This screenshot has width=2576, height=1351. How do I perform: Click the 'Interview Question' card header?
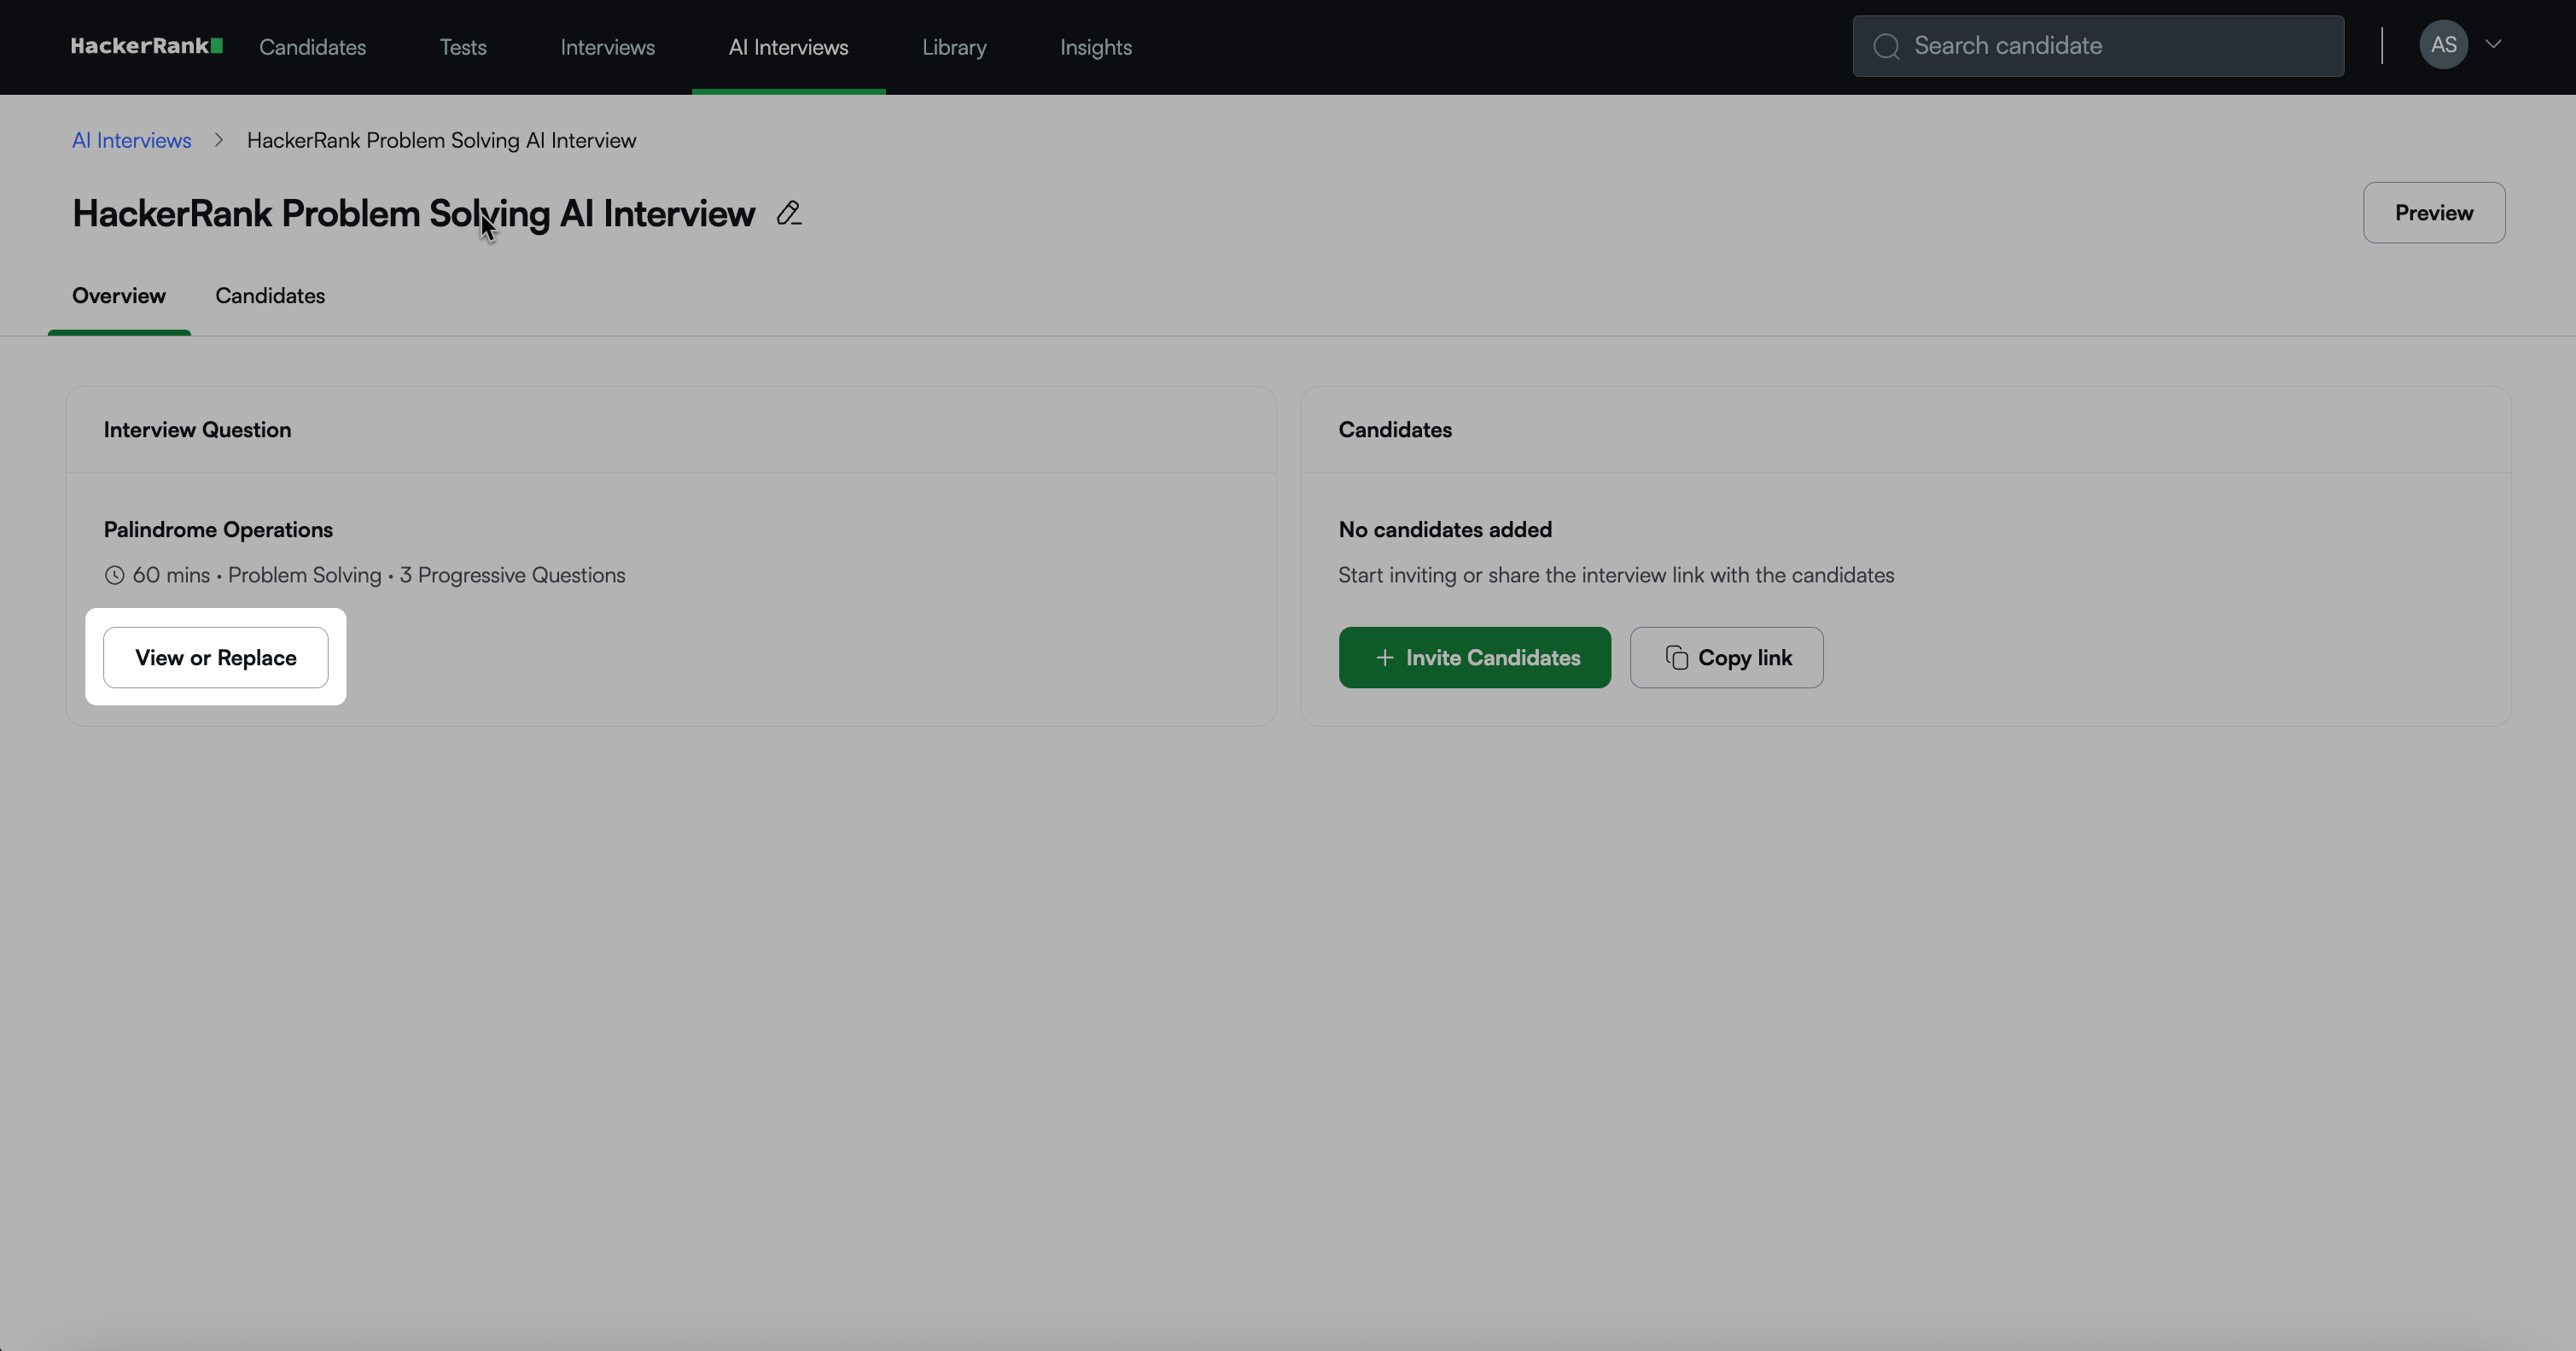[x=197, y=430]
